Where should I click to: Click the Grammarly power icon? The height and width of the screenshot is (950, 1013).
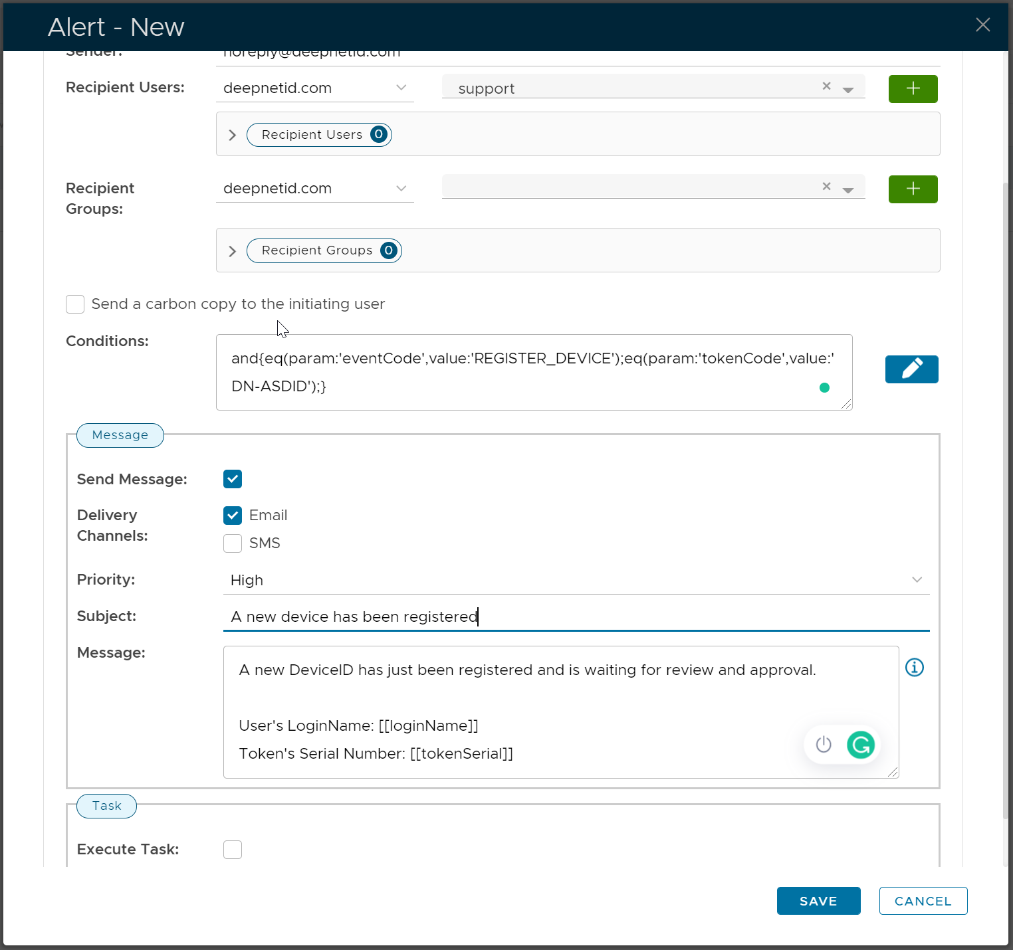pos(824,745)
